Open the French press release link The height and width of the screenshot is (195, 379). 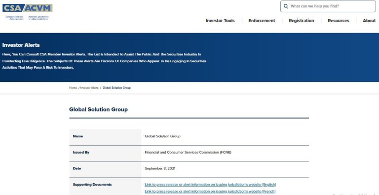click(x=210, y=192)
